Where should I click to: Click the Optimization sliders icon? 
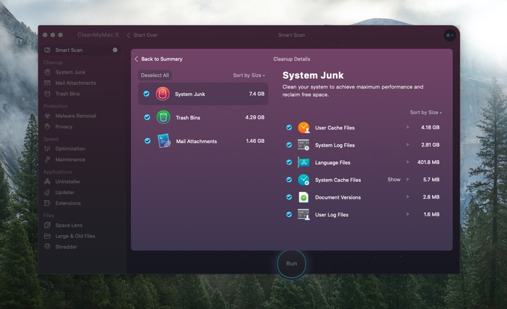[47, 149]
